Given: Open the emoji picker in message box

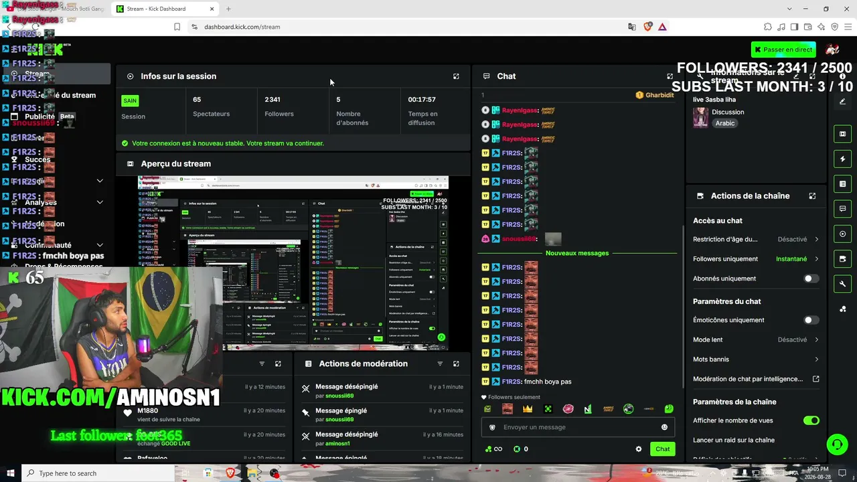Looking at the screenshot, I should coord(664,427).
